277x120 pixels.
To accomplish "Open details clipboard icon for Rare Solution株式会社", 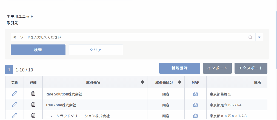I will 33,94.
